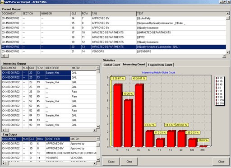Switch to the Tagged Item Count tab
Screen dimensions: 231x168
(160, 65)
